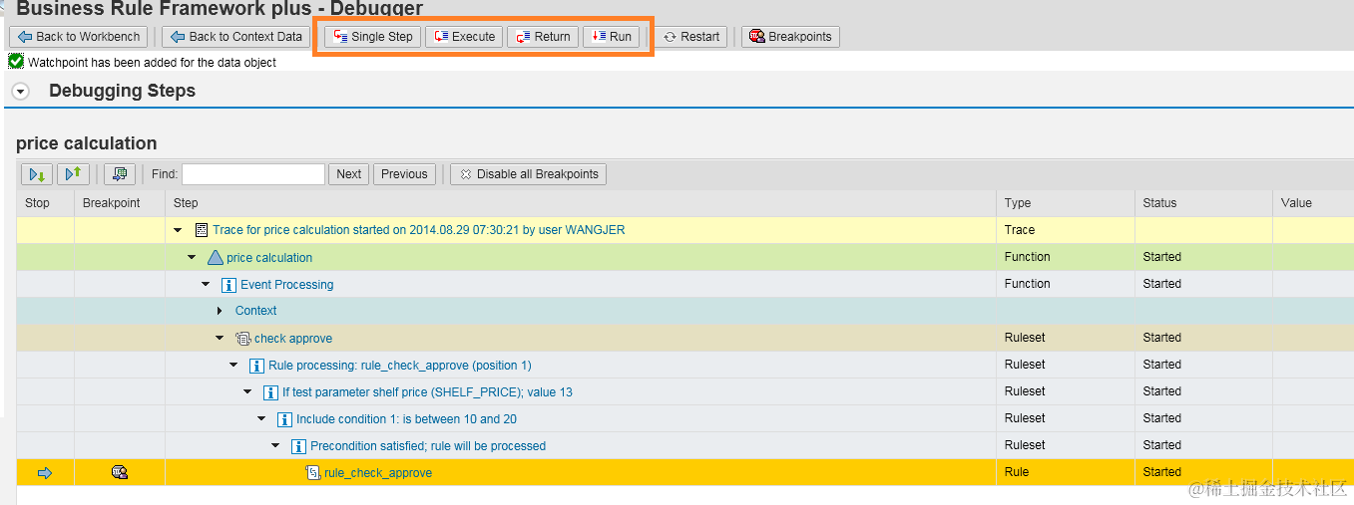Go Back to Workbench
This screenshot has height=505, width=1354.
pyautogui.click(x=79, y=37)
